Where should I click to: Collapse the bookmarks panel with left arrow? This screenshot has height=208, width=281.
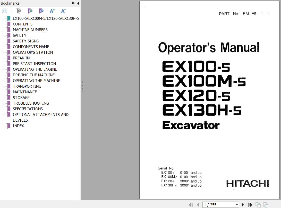[78, 3]
